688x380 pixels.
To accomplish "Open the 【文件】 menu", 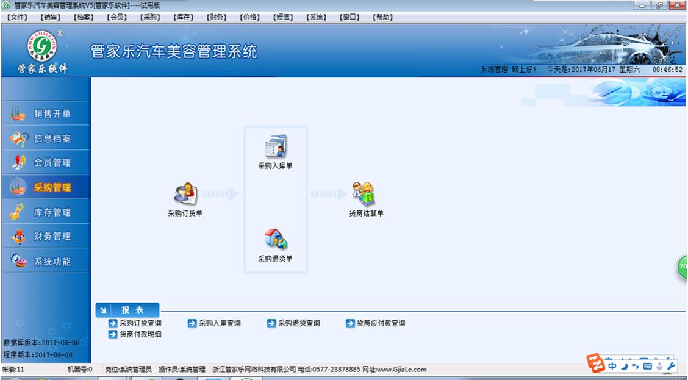I will [x=16, y=16].
